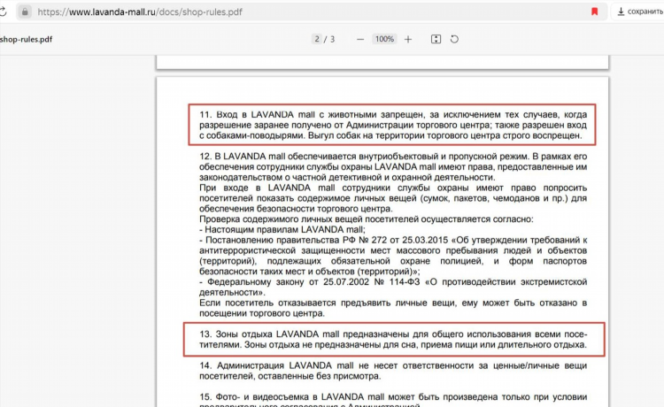Click paragraph 15 about photo and video
Image resolution: width=664 pixels, height=407 pixels.
(x=393, y=400)
